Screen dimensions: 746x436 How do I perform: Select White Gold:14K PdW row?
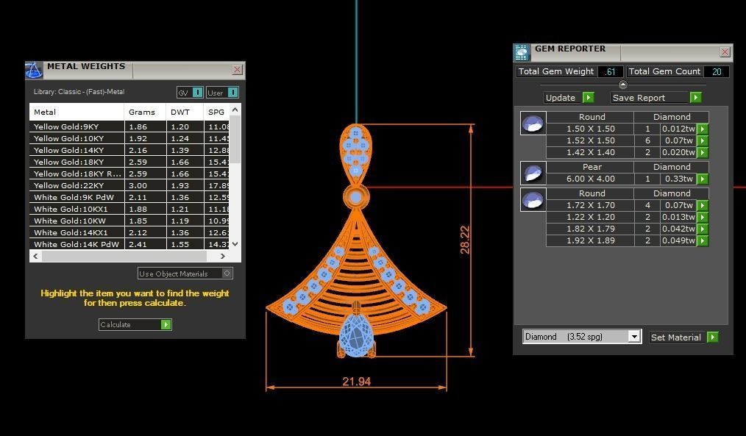(129, 244)
